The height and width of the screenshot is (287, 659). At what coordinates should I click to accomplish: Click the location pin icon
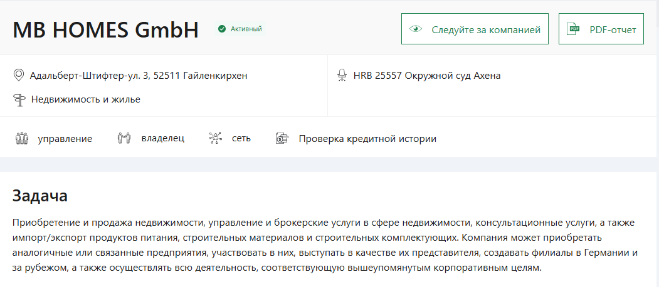coord(18,76)
